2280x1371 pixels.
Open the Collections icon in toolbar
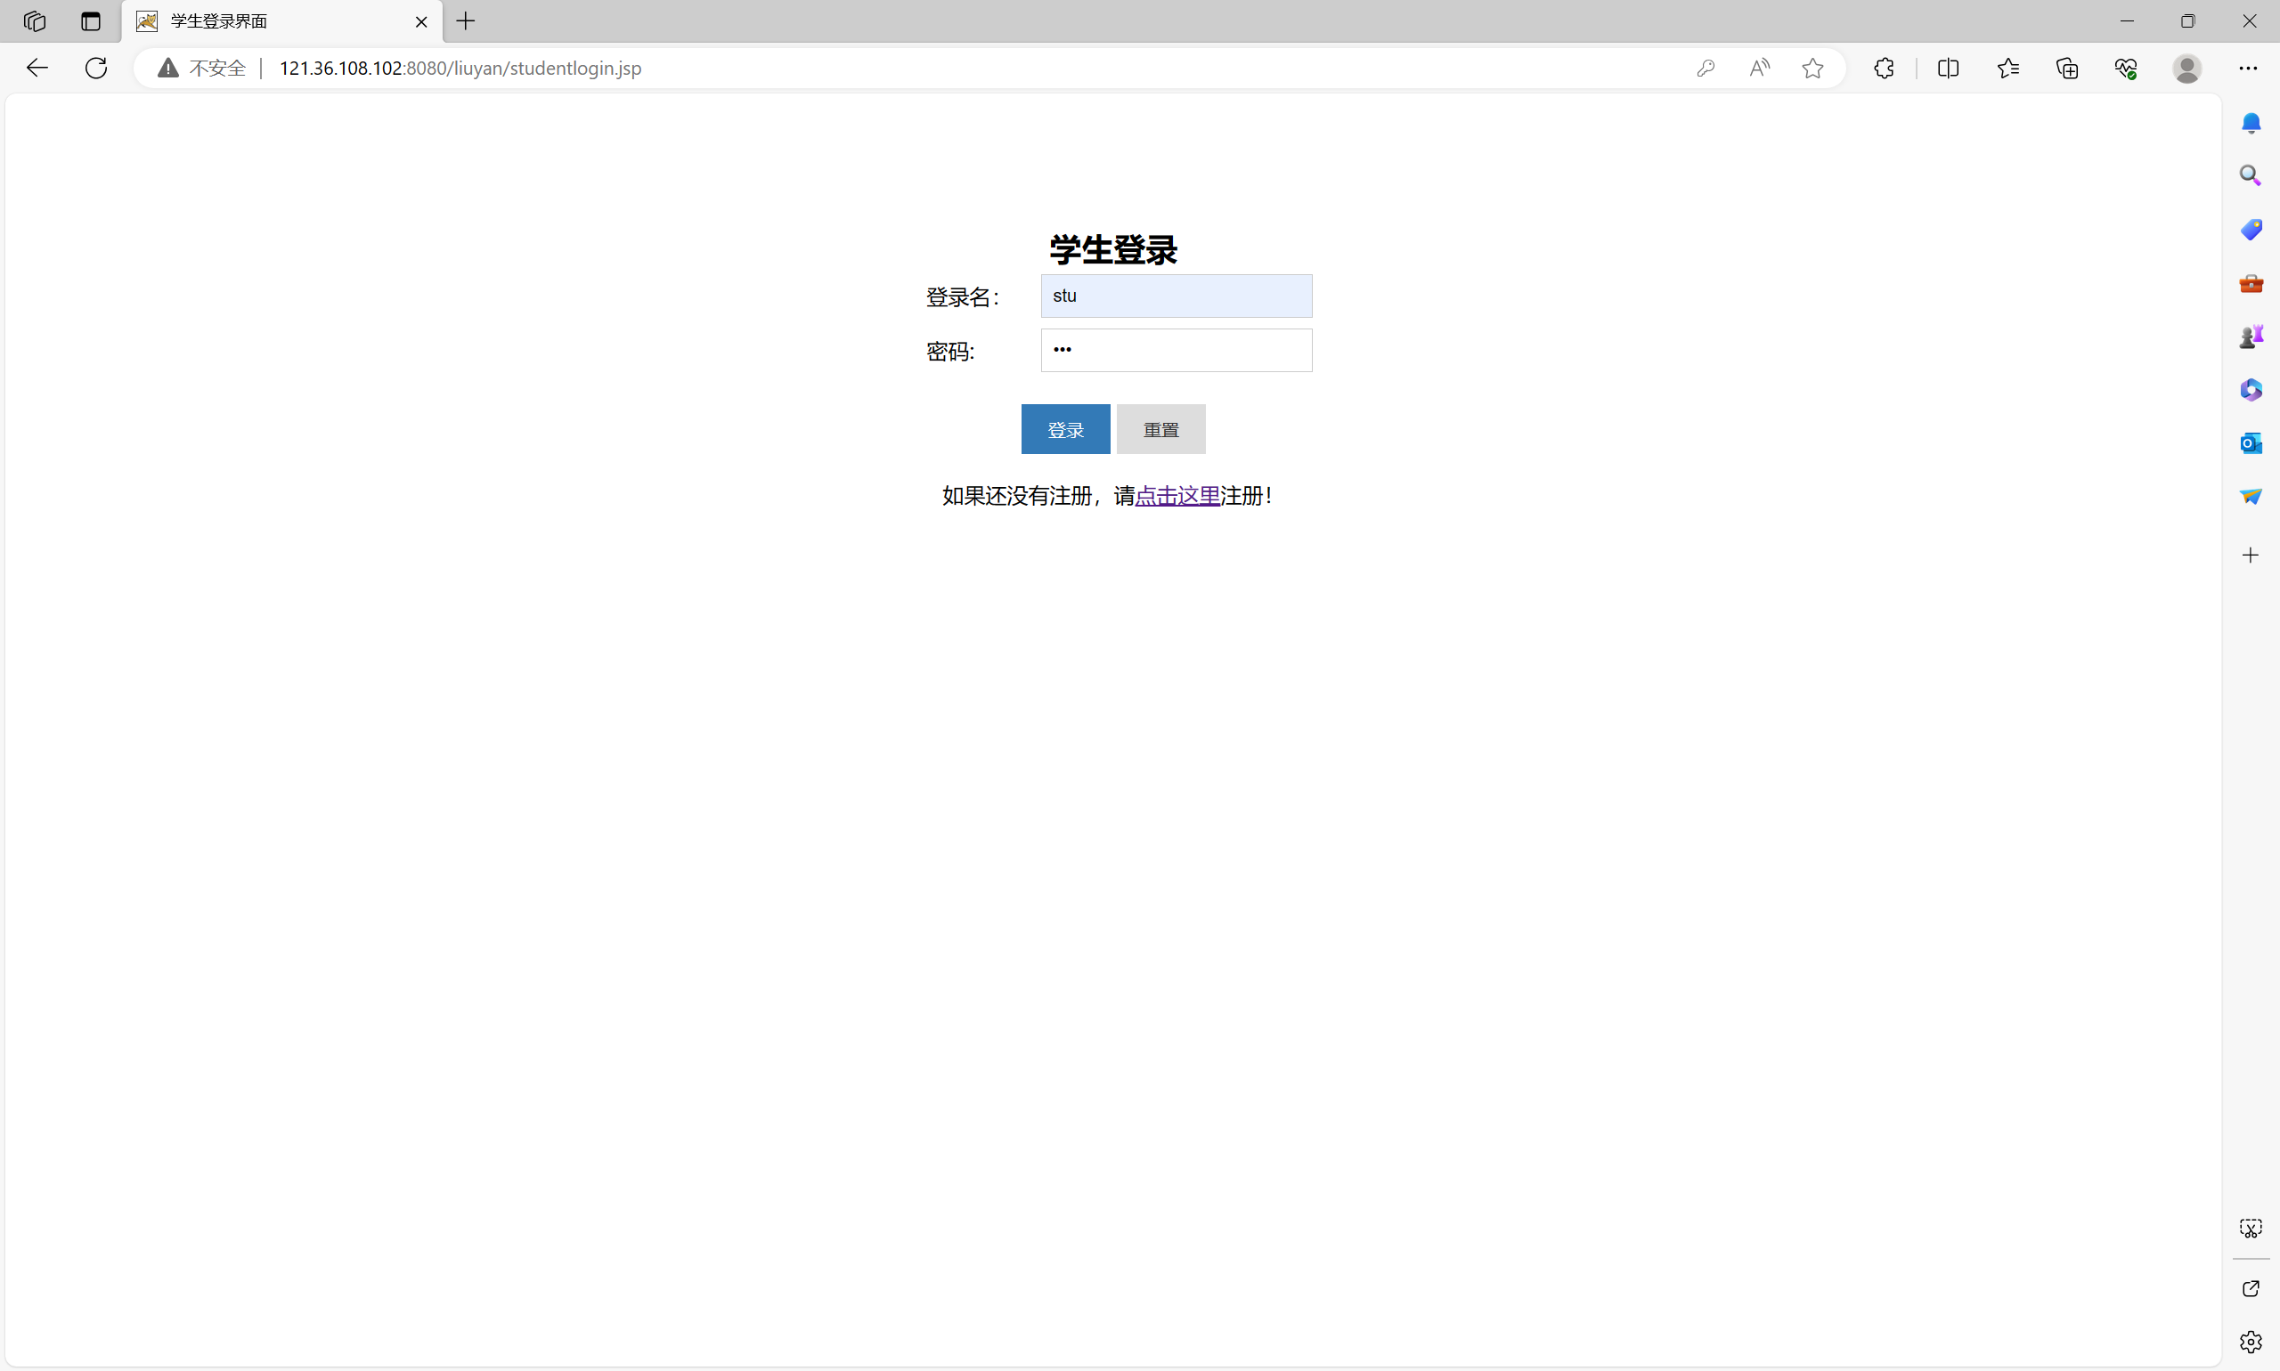2066,68
